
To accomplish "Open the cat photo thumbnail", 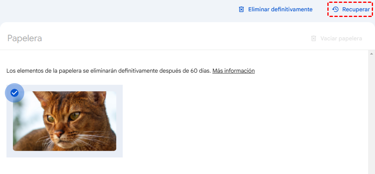I will click(65, 121).
